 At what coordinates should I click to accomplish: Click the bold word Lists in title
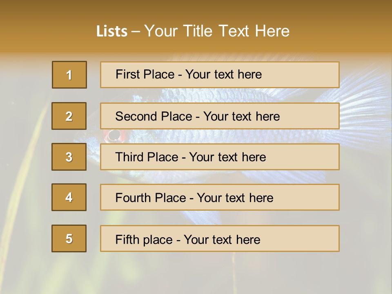click(112, 31)
